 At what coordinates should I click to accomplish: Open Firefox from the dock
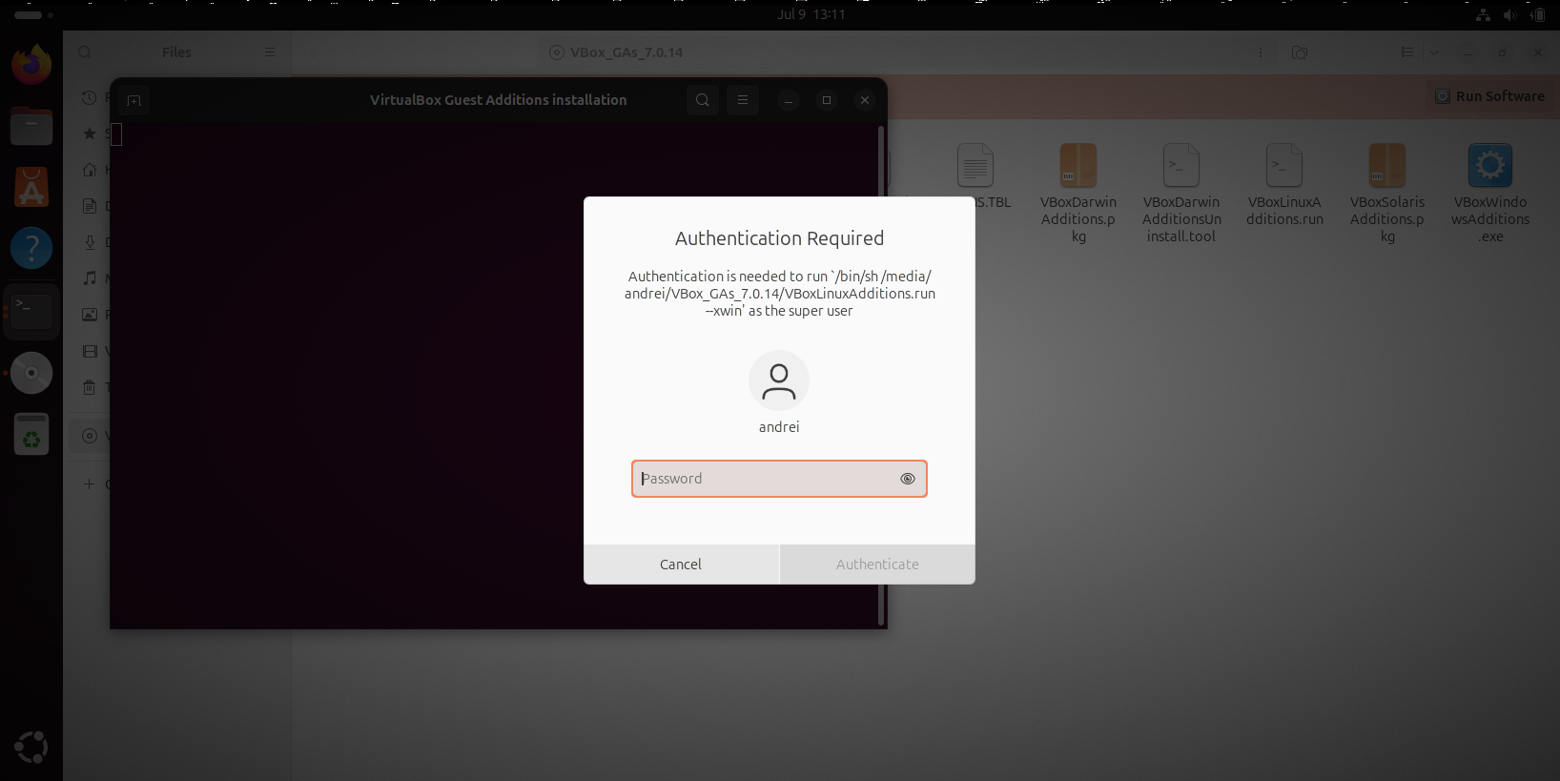coord(31,65)
